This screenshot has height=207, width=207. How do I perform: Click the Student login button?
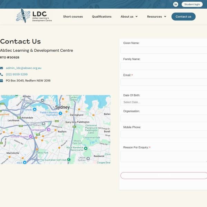[x=192, y=4]
